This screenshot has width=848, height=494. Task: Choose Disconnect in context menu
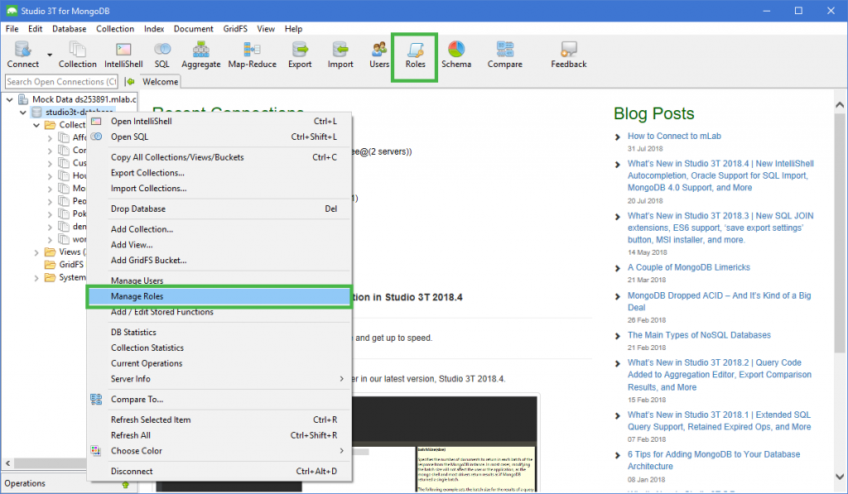219,472
